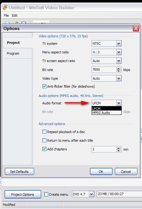Increase bit rate with the up spinner arrow
Screen dimensions: 142x209
pos(118,69)
